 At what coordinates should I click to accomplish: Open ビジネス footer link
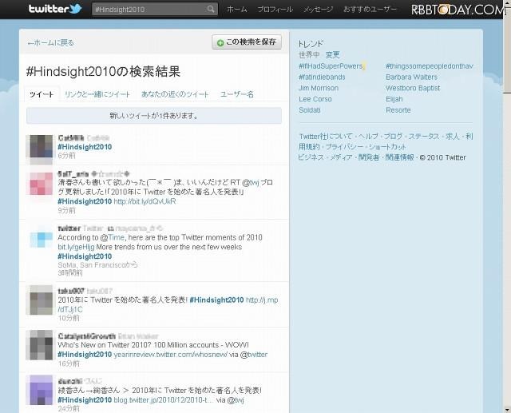(311, 157)
